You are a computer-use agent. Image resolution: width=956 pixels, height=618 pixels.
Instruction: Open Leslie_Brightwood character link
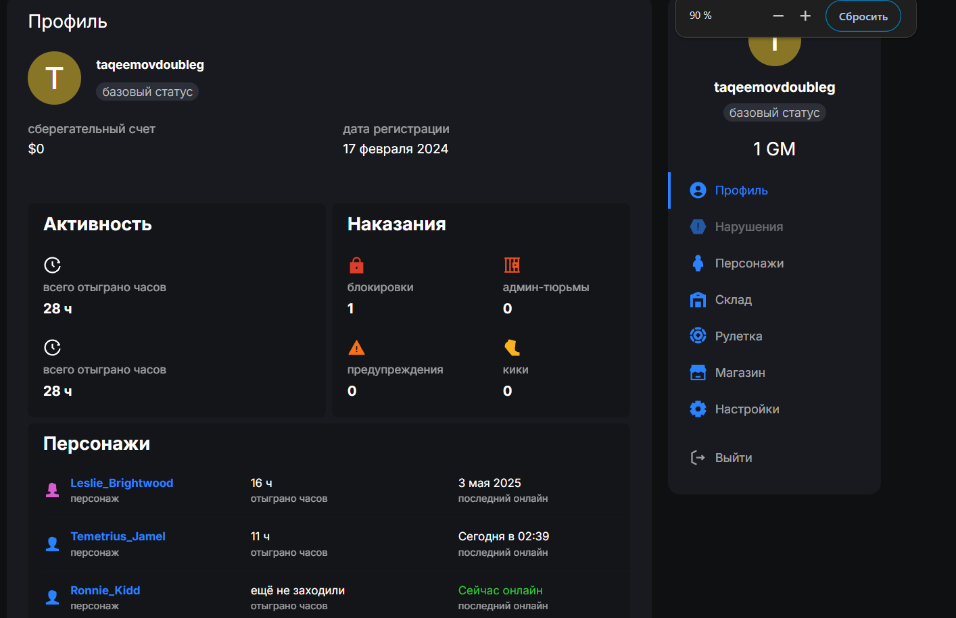(x=122, y=483)
